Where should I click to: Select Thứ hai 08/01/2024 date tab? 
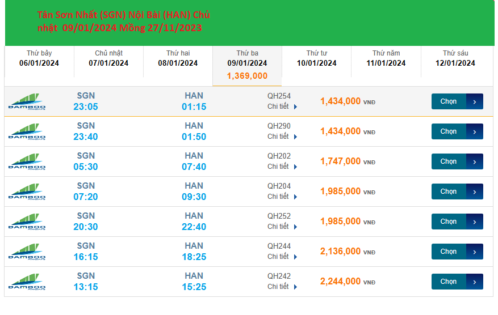178,58
